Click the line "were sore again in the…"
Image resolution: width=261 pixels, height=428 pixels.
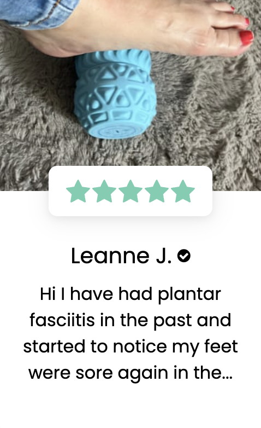click(130, 373)
